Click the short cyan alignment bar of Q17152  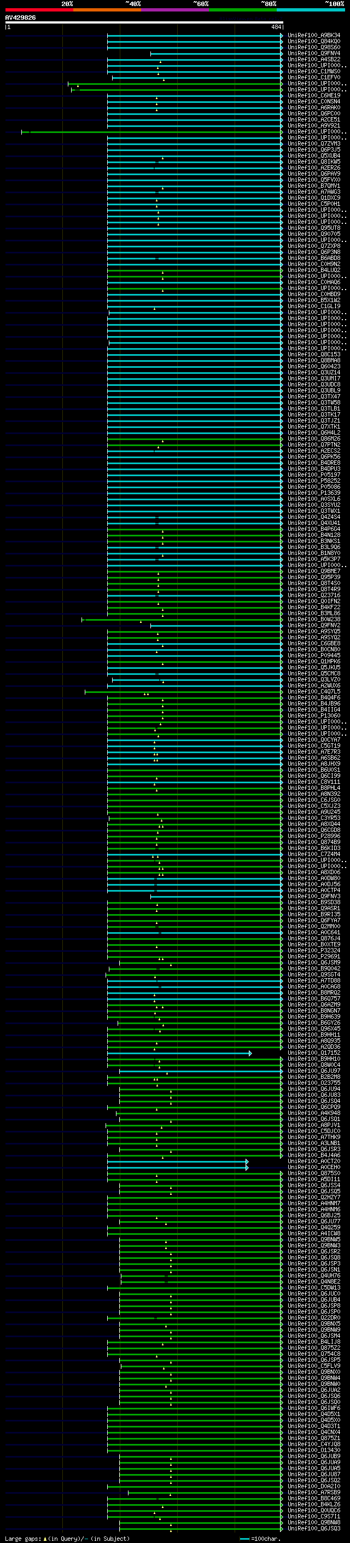click(x=179, y=1053)
